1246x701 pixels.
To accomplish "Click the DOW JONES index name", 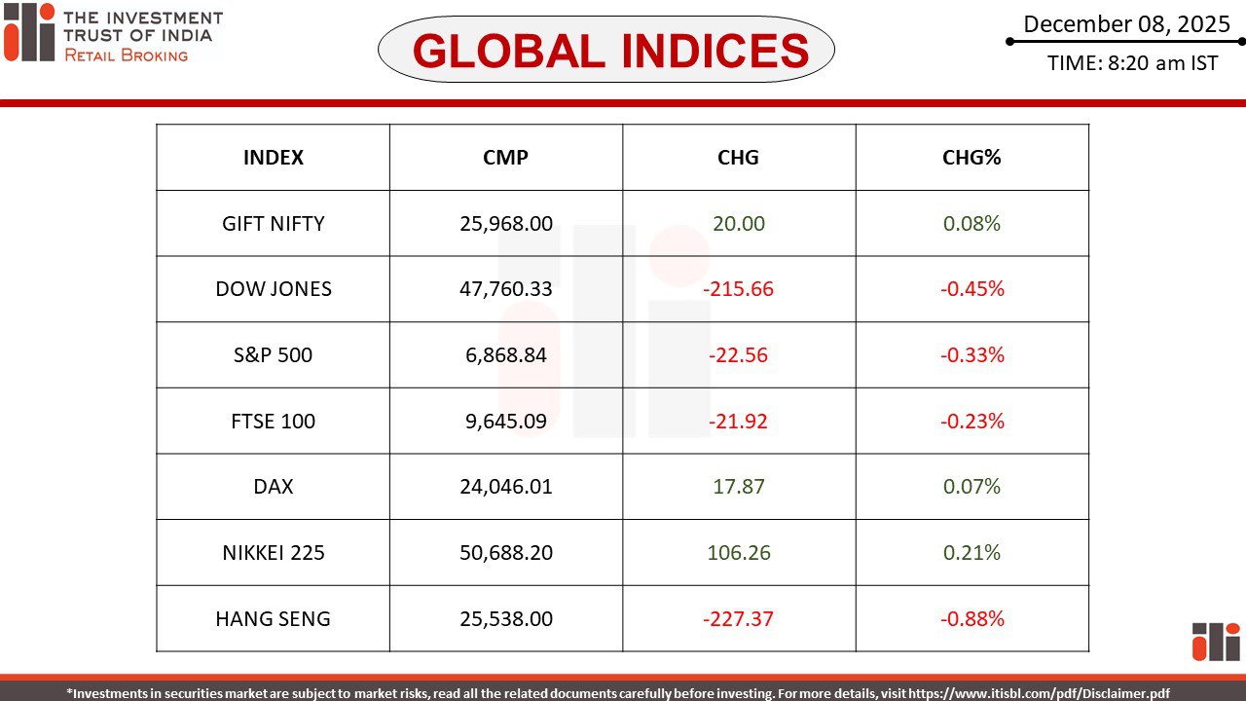I will [x=273, y=289].
